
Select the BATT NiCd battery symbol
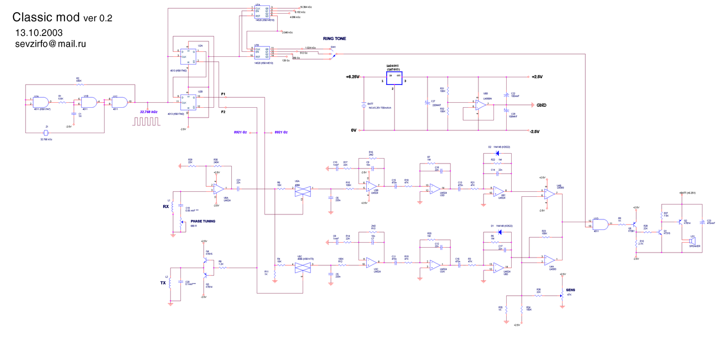(x=363, y=105)
